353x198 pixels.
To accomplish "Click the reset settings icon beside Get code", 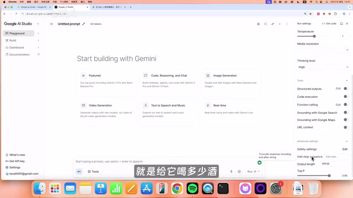I will [341, 24].
